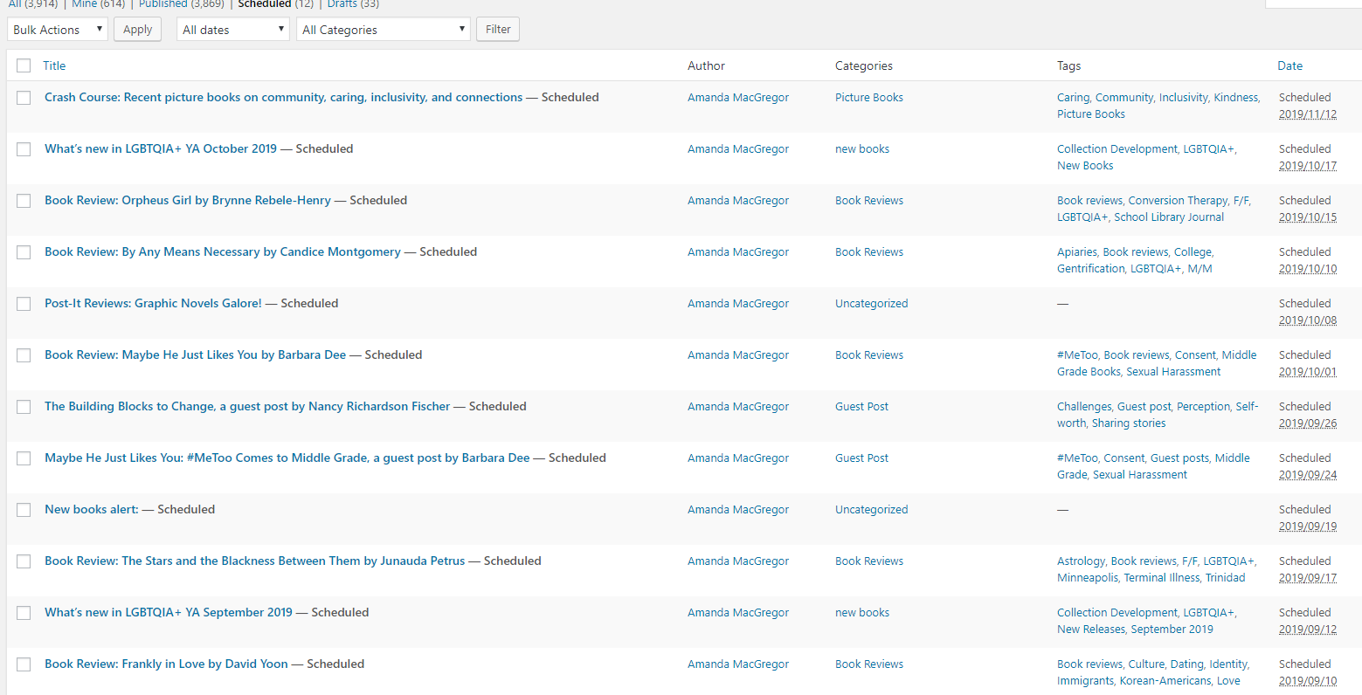Tick checkbox for New books alert post

[x=24, y=510]
